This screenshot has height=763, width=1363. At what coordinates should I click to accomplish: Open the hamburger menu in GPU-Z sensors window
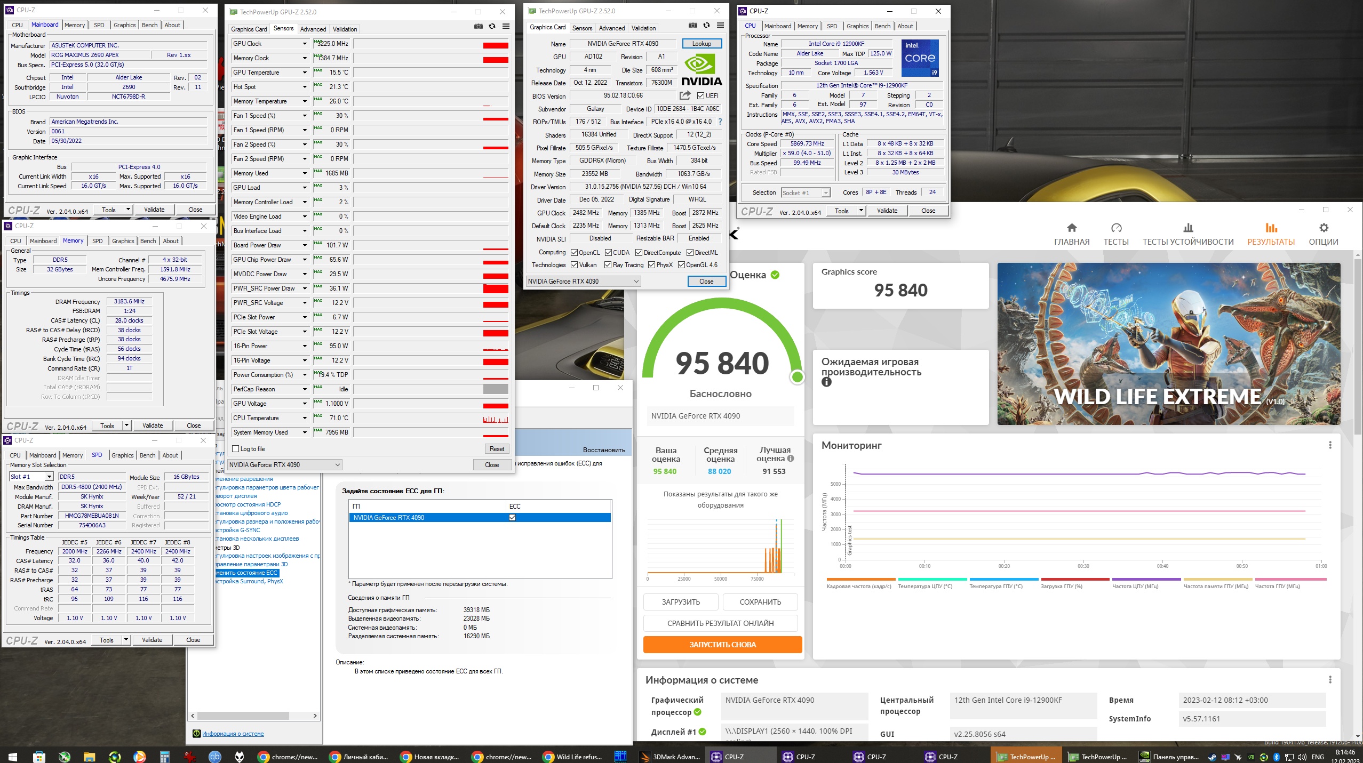tap(506, 26)
